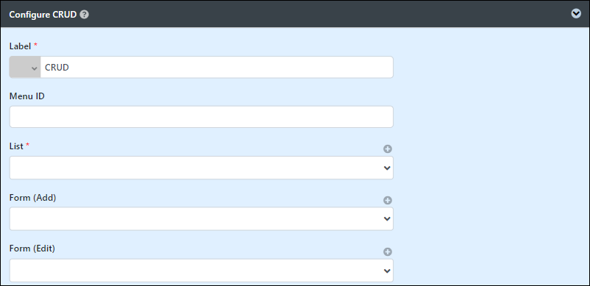590x286 pixels.
Task: Click the "List" field caption
Action: [16, 146]
